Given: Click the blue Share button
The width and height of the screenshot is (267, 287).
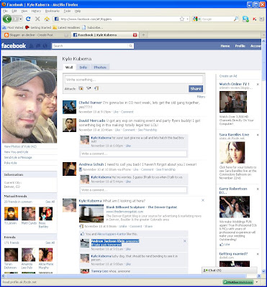Looking at the screenshot, I should [x=196, y=89].
